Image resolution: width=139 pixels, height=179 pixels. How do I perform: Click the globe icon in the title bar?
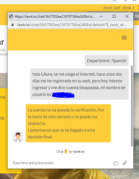[x=11, y=16]
